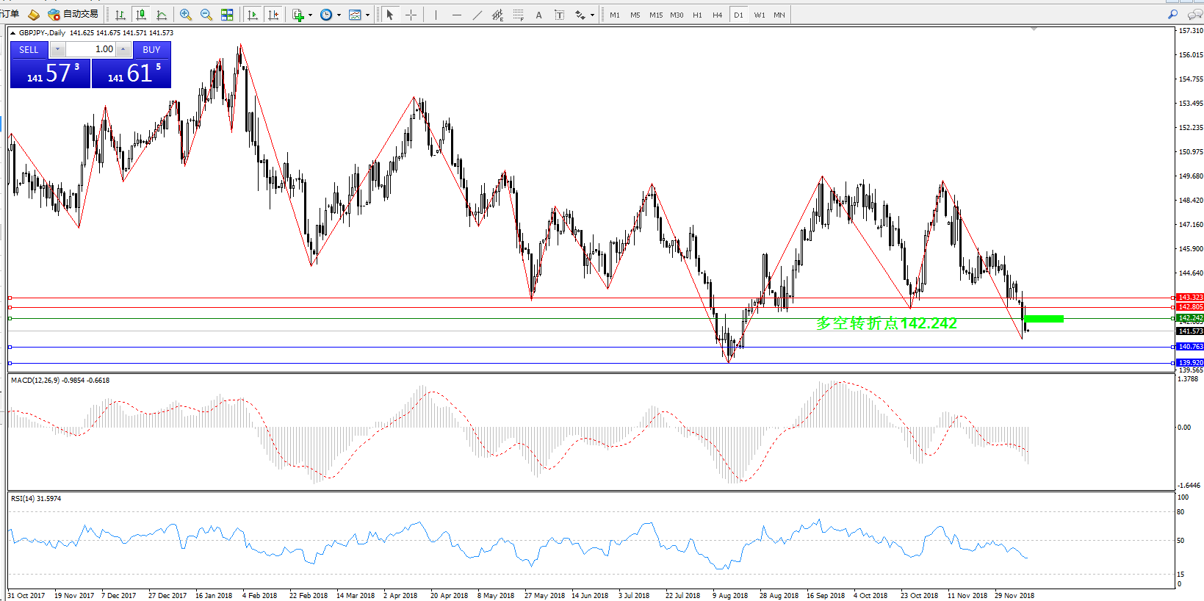Pick the Fibonacci retracement tool
Viewport: 1204px width, 601px height.
pos(518,15)
